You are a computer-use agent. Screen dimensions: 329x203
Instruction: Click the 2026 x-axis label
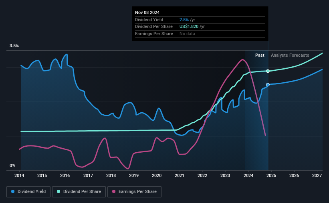294,175
